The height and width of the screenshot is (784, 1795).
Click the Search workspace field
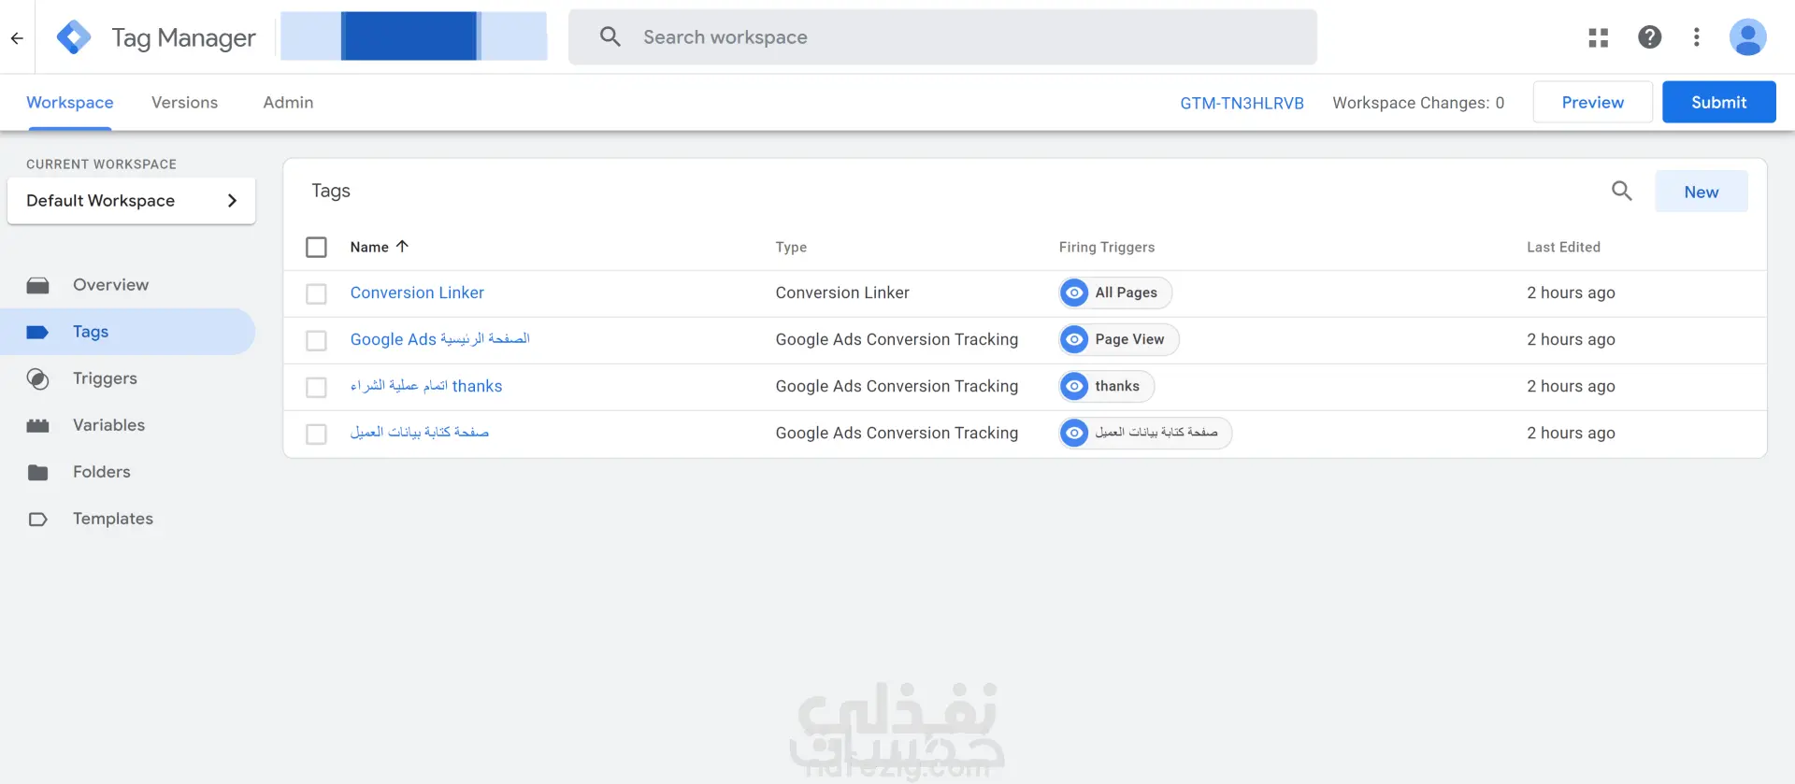(942, 37)
